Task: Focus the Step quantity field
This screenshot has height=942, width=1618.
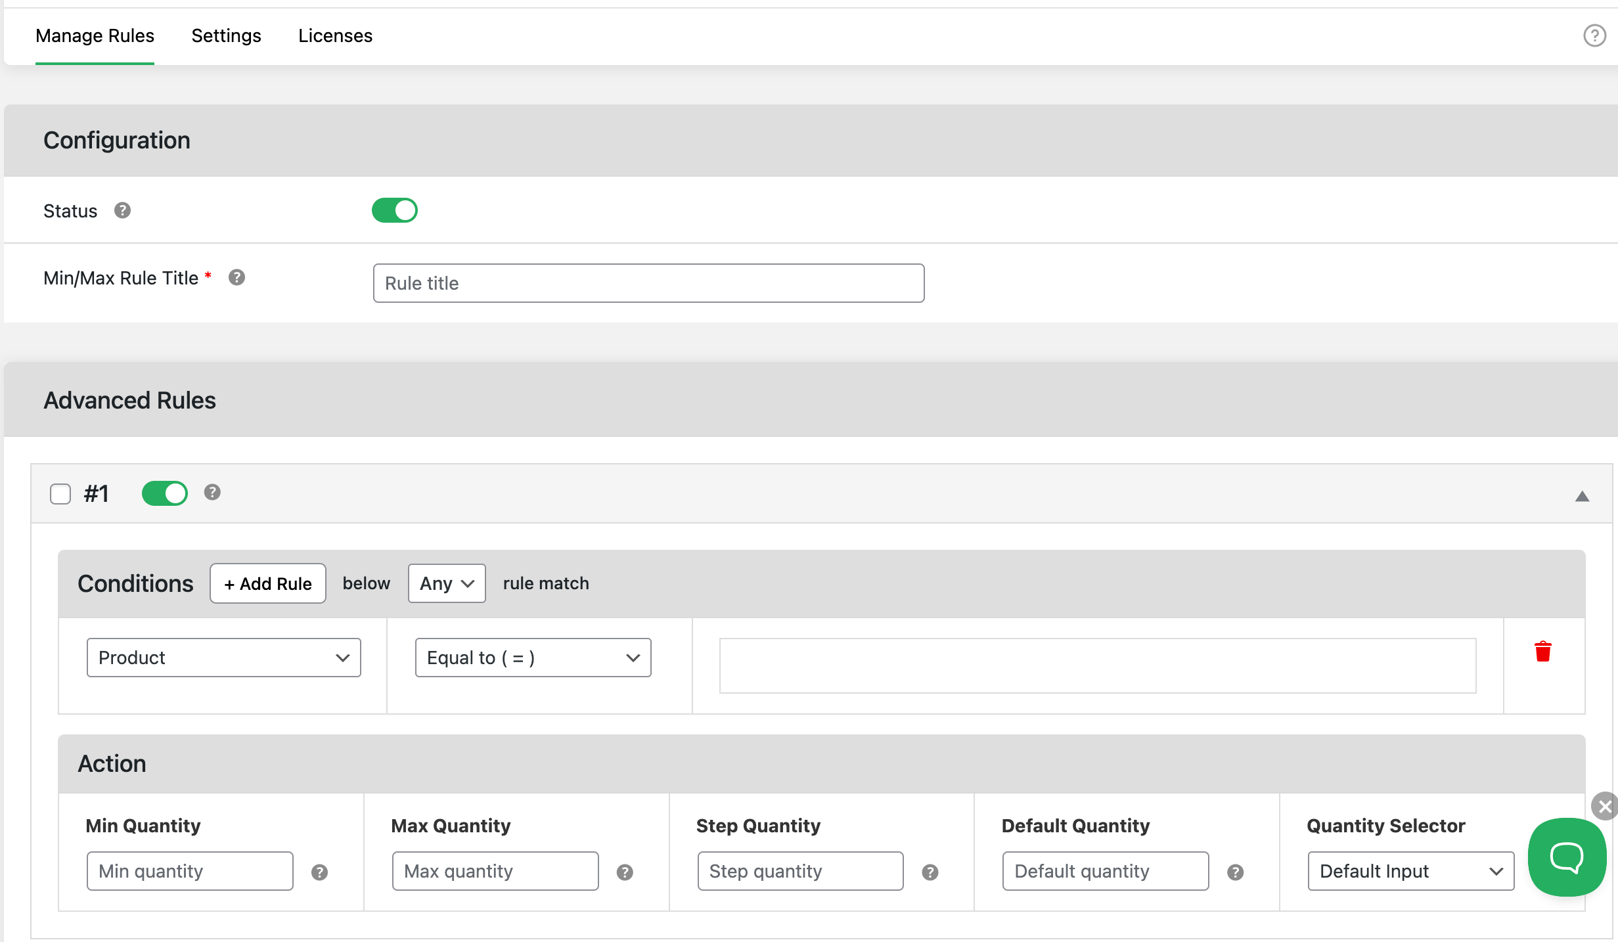Action: pos(800,871)
